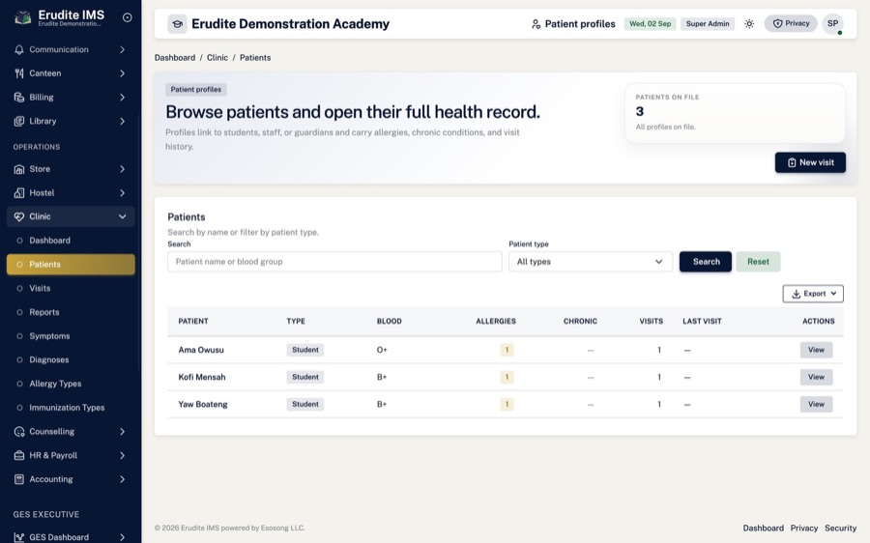Click the Library book icon

(x=19, y=121)
